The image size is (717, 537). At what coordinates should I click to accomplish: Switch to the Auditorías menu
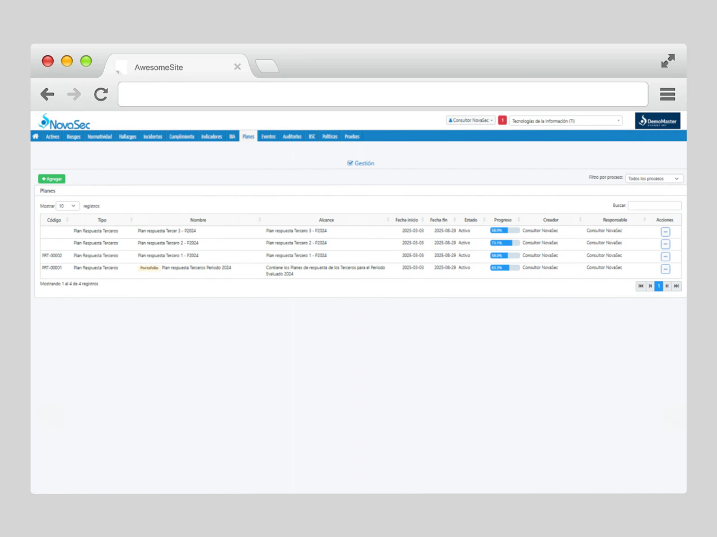[x=292, y=136]
